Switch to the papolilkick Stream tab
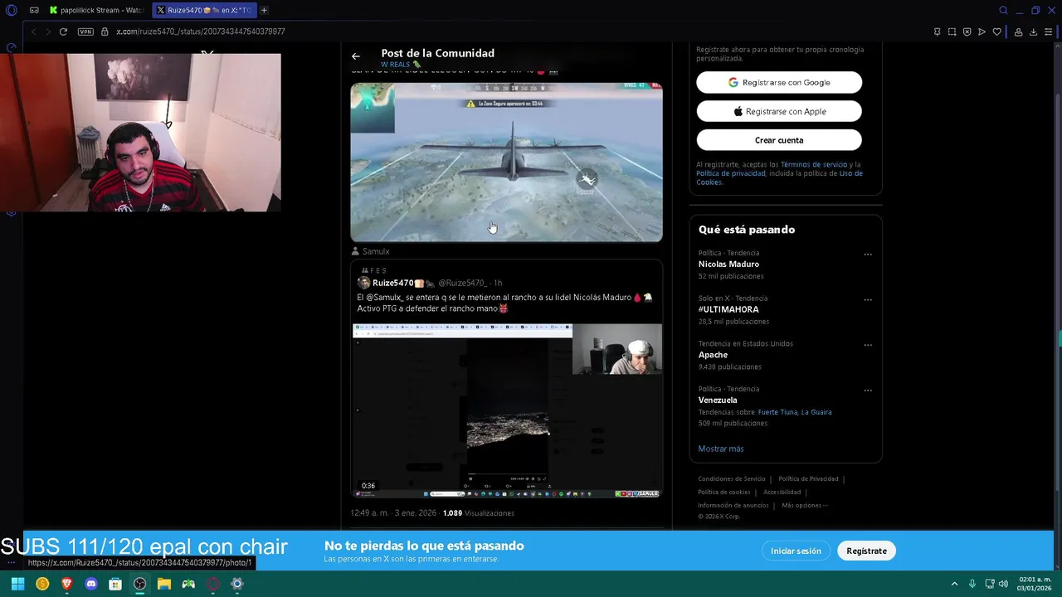 [x=96, y=10]
